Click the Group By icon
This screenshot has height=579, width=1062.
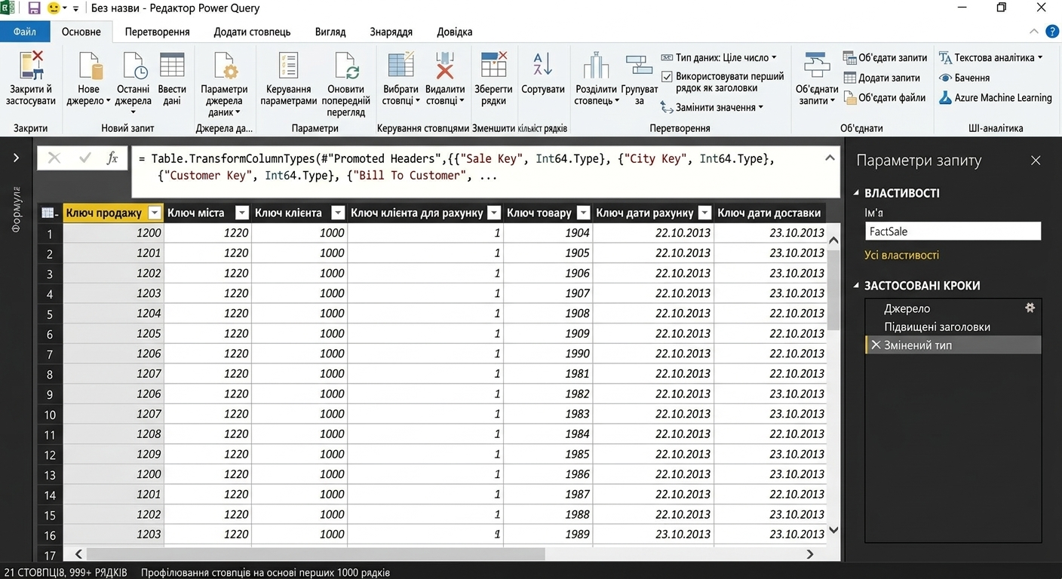(x=640, y=66)
